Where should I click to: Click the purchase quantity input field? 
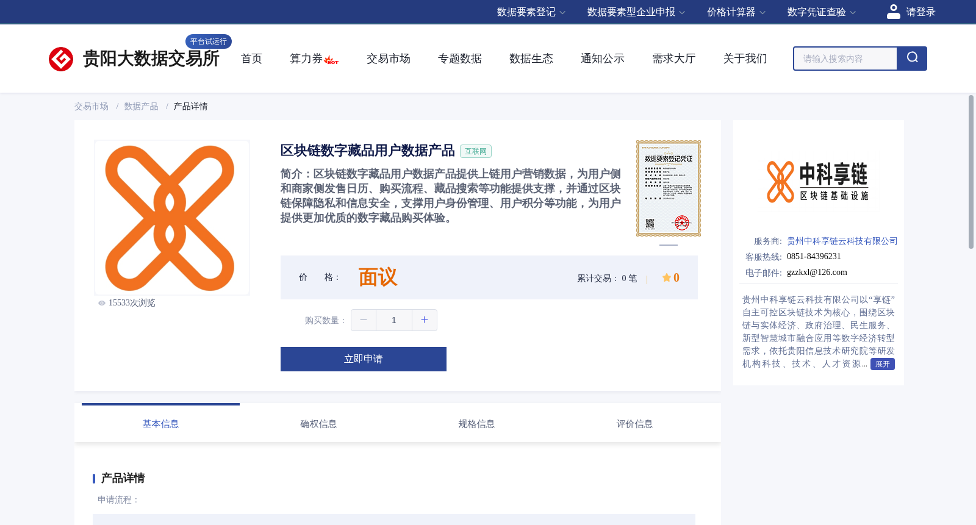click(394, 320)
